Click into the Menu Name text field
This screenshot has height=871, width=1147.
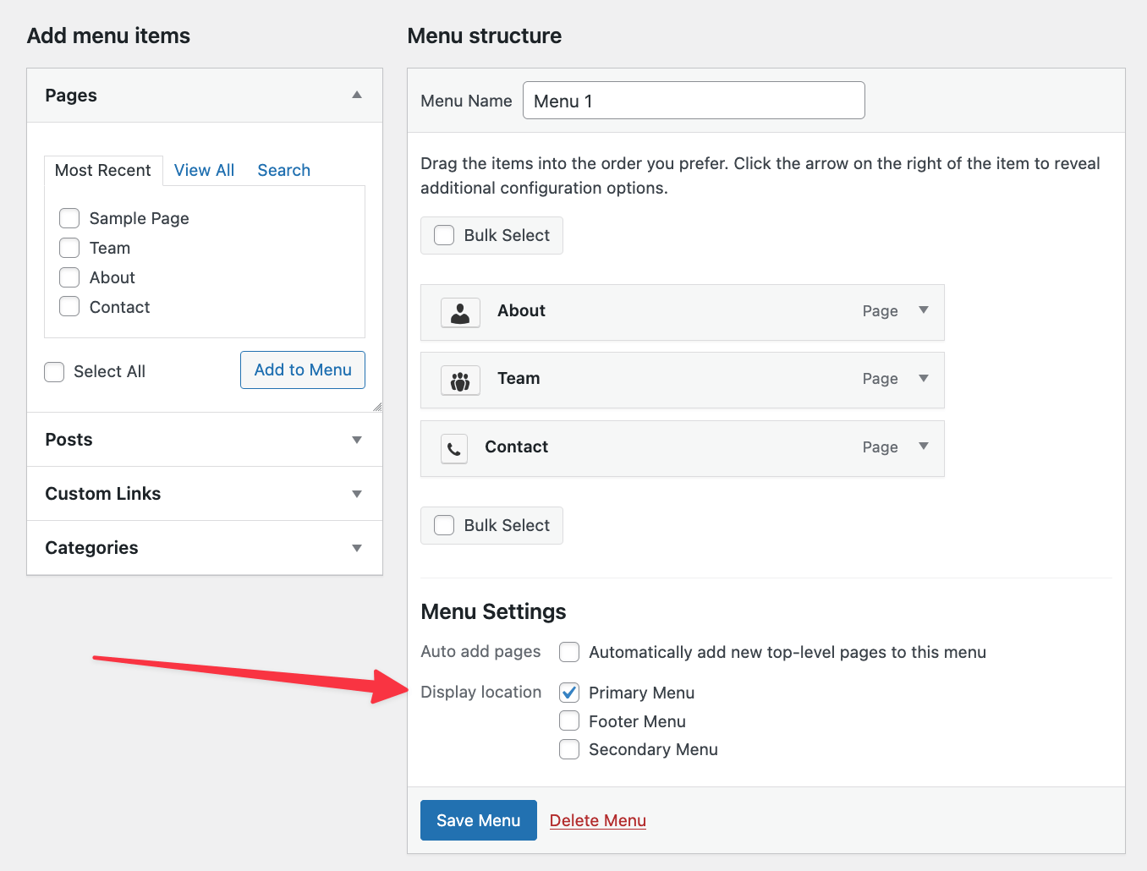pos(694,101)
